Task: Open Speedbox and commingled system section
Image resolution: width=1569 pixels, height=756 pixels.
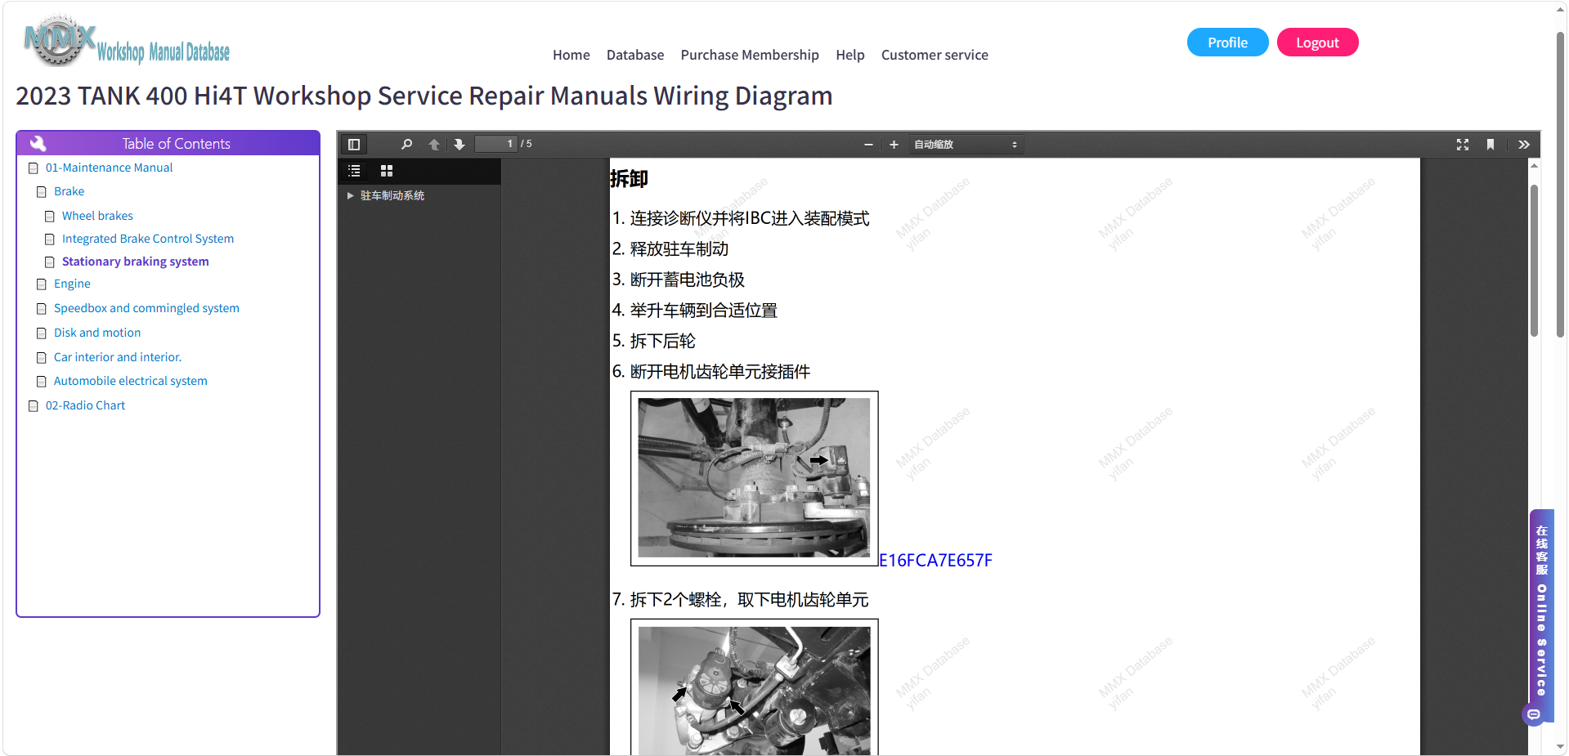Action: click(x=146, y=308)
